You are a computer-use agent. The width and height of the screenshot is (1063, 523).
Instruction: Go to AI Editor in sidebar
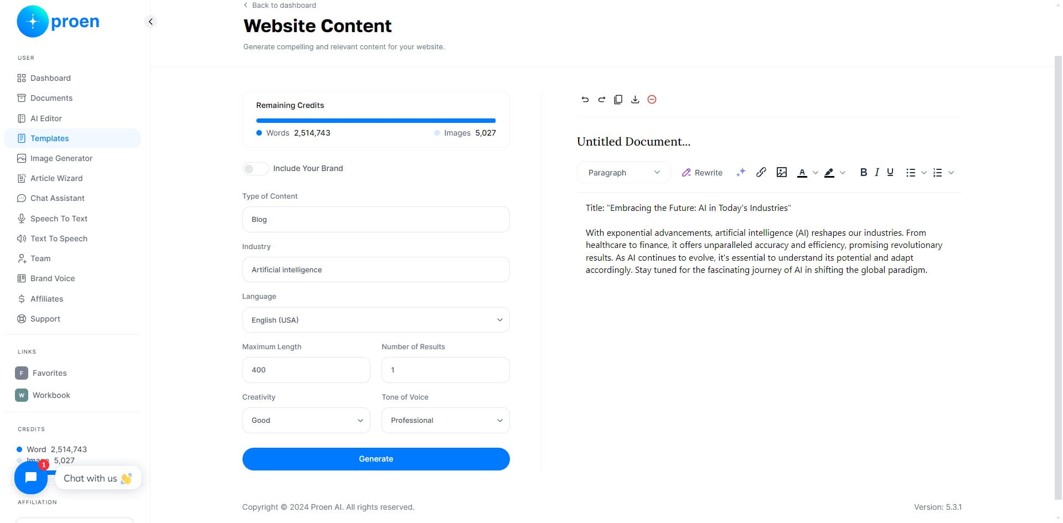point(72,118)
